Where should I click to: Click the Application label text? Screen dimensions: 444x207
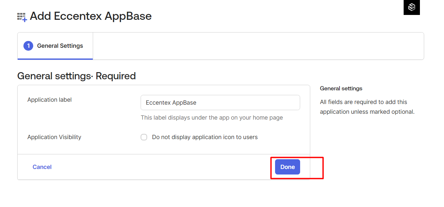click(49, 100)
